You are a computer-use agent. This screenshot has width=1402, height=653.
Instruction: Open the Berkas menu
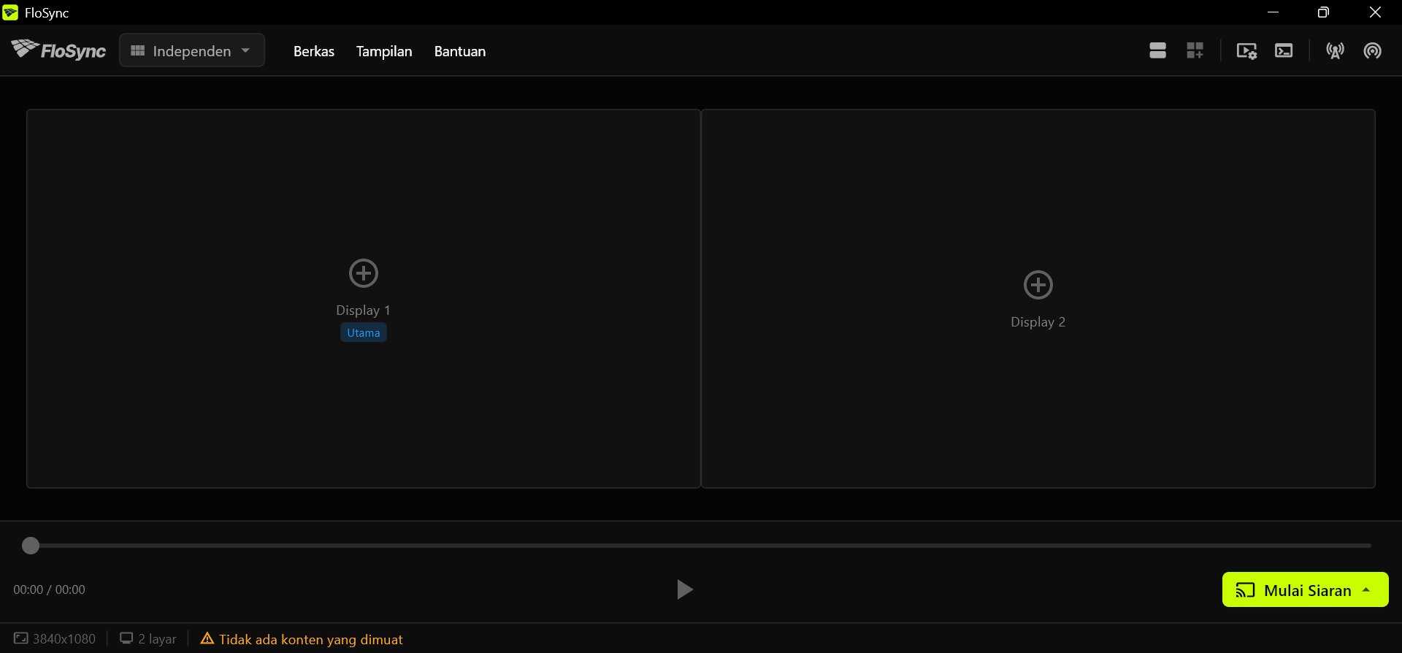(314, 51)
